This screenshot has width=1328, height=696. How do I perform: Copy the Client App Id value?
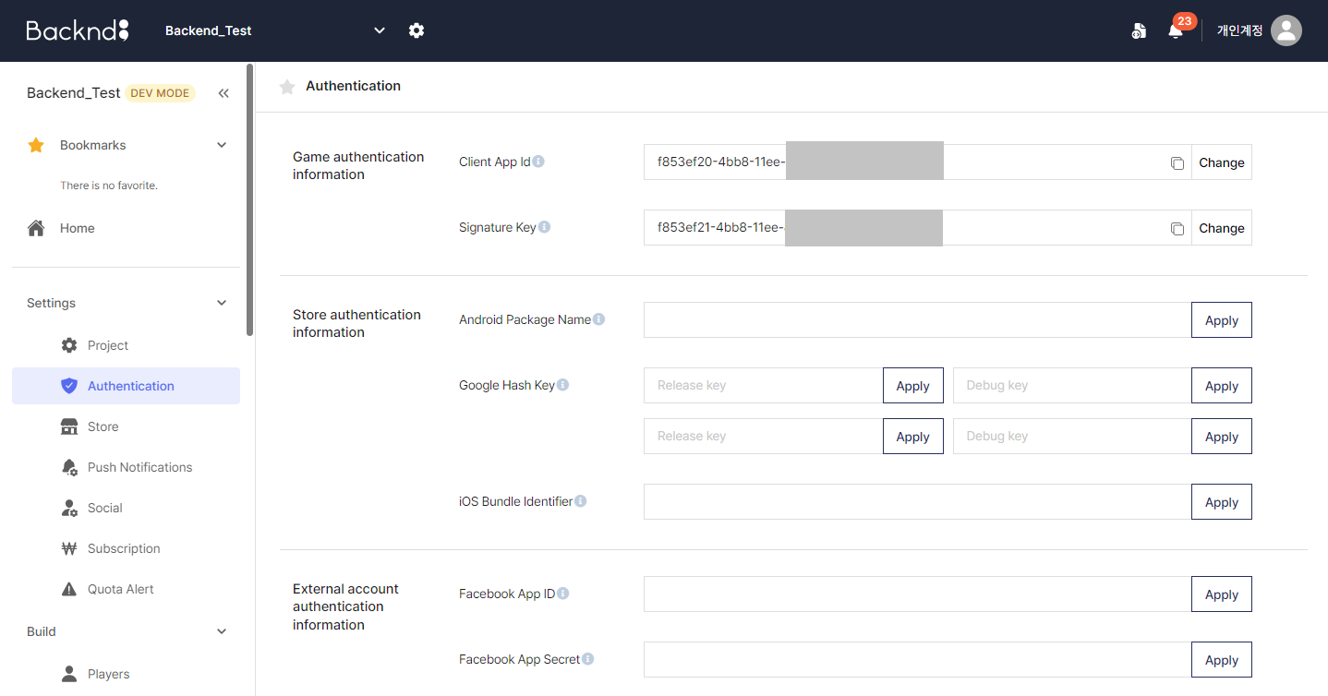(1177, 162)
